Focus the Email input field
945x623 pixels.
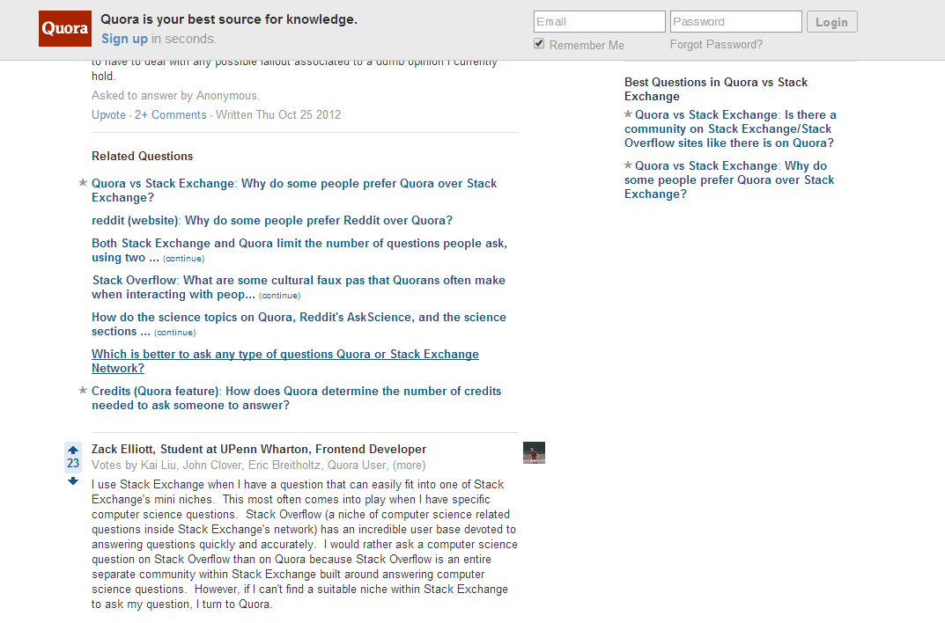pos(600,22)
